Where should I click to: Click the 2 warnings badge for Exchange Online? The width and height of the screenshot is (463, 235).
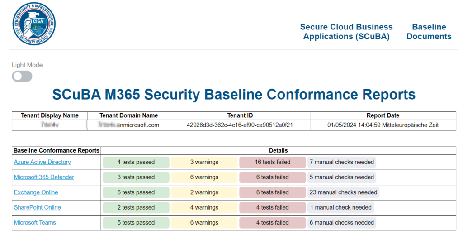(204, 192)
